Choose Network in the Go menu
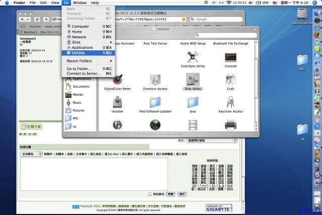 (x=89, y=37)
